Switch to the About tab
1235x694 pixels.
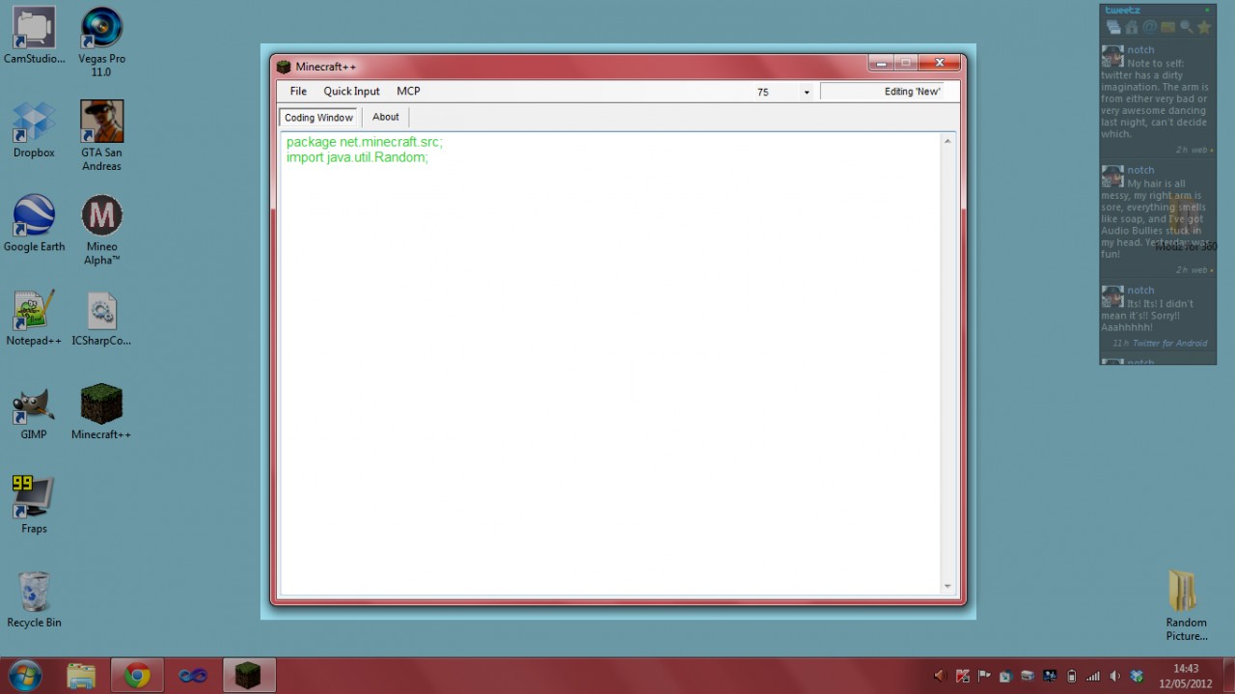tap(385, 116)
